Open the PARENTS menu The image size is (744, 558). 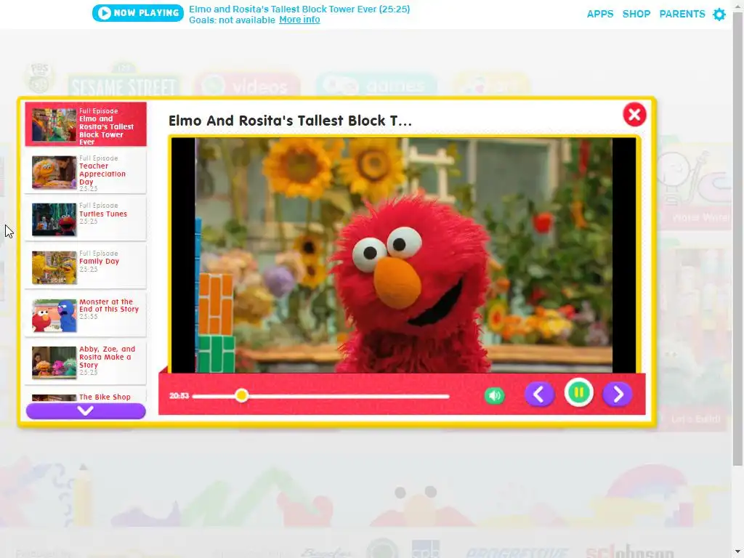pos(682,14)
